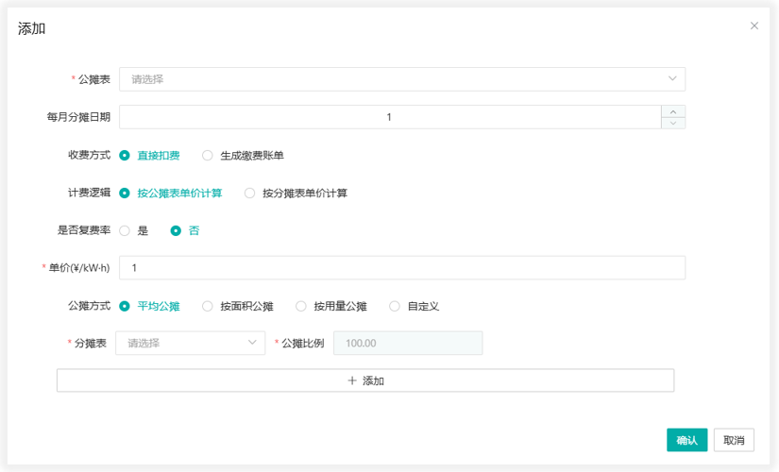
Task: Click the 每月分摊日期 number input field
Action: [390, 117]
